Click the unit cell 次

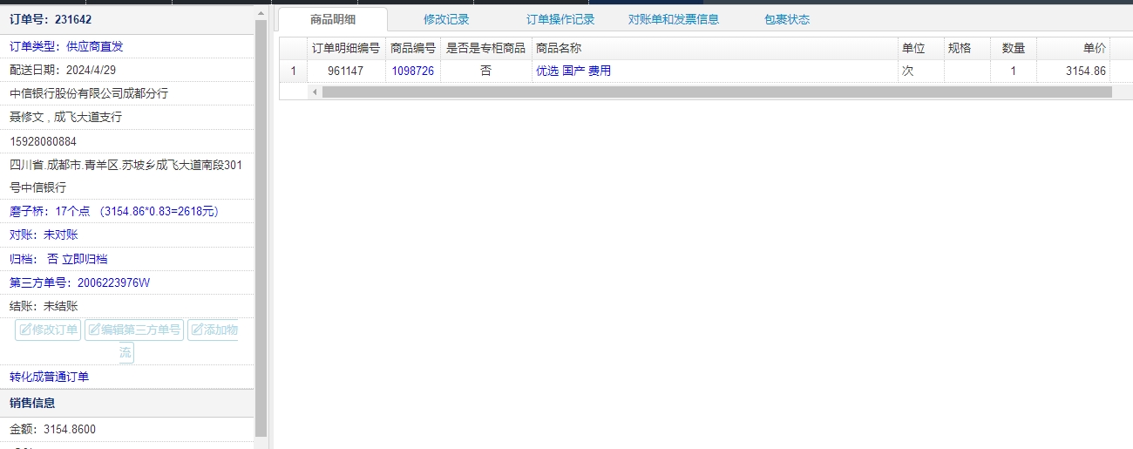[921, 71]
